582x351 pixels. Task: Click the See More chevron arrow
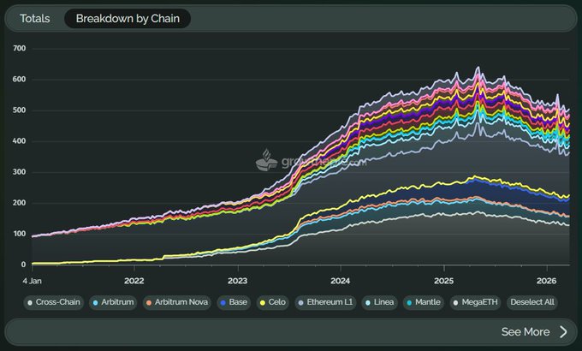[563, 331]
